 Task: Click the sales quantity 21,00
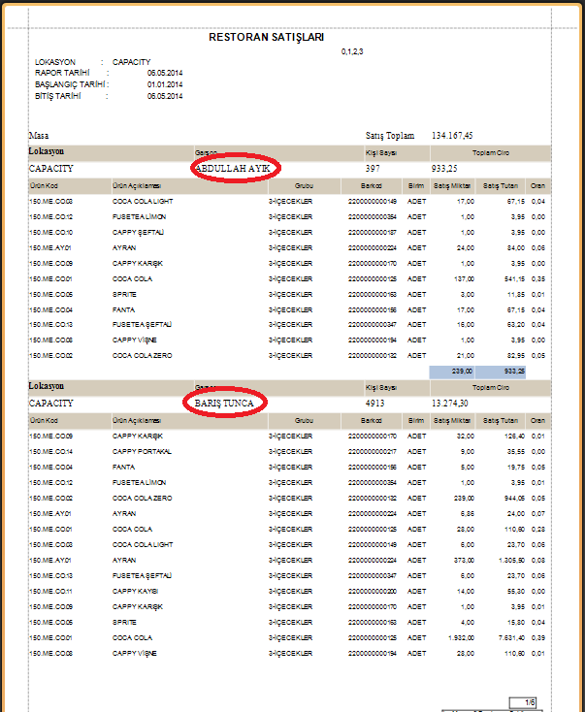click(467, 356)
